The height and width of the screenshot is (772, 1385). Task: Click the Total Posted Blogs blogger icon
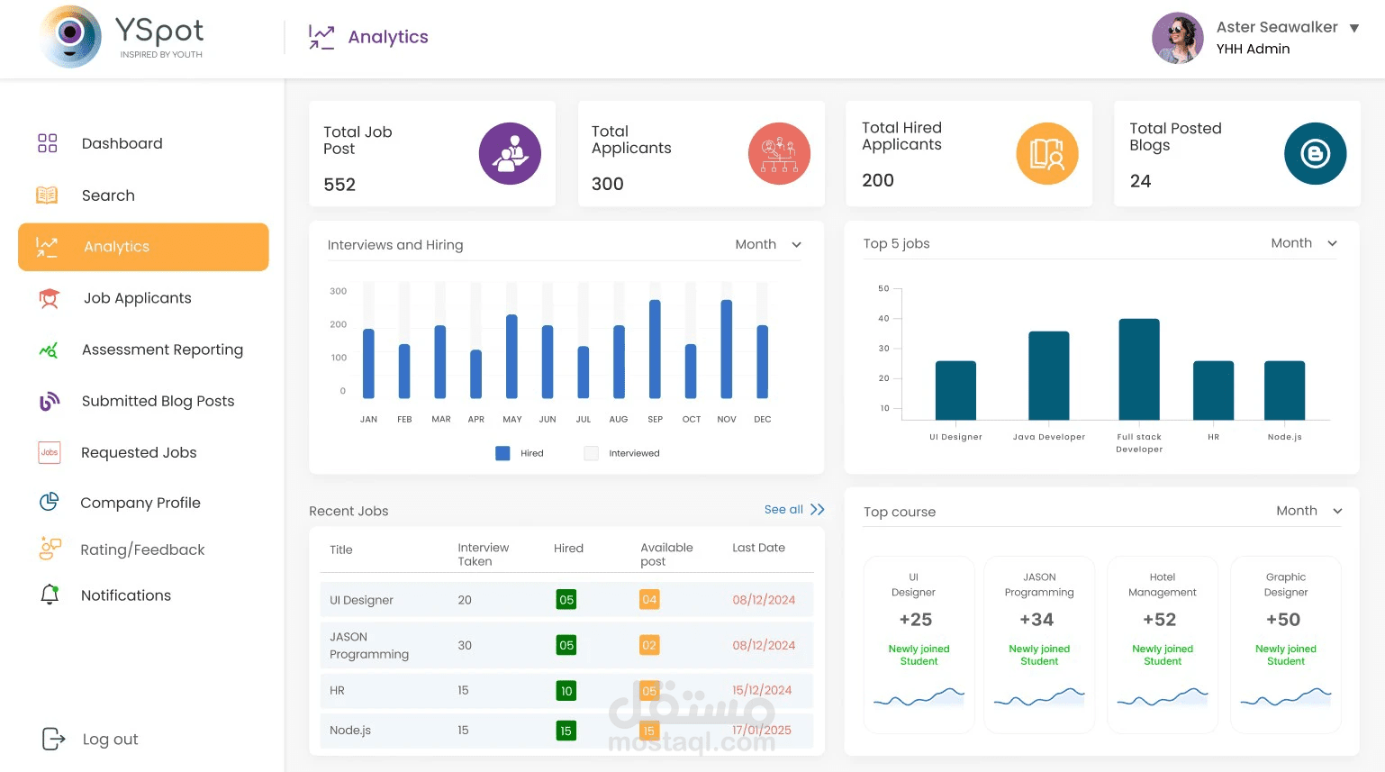pos(1315,154)
